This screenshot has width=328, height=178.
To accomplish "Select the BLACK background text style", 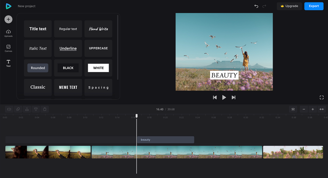I will (x=68, y=68).
